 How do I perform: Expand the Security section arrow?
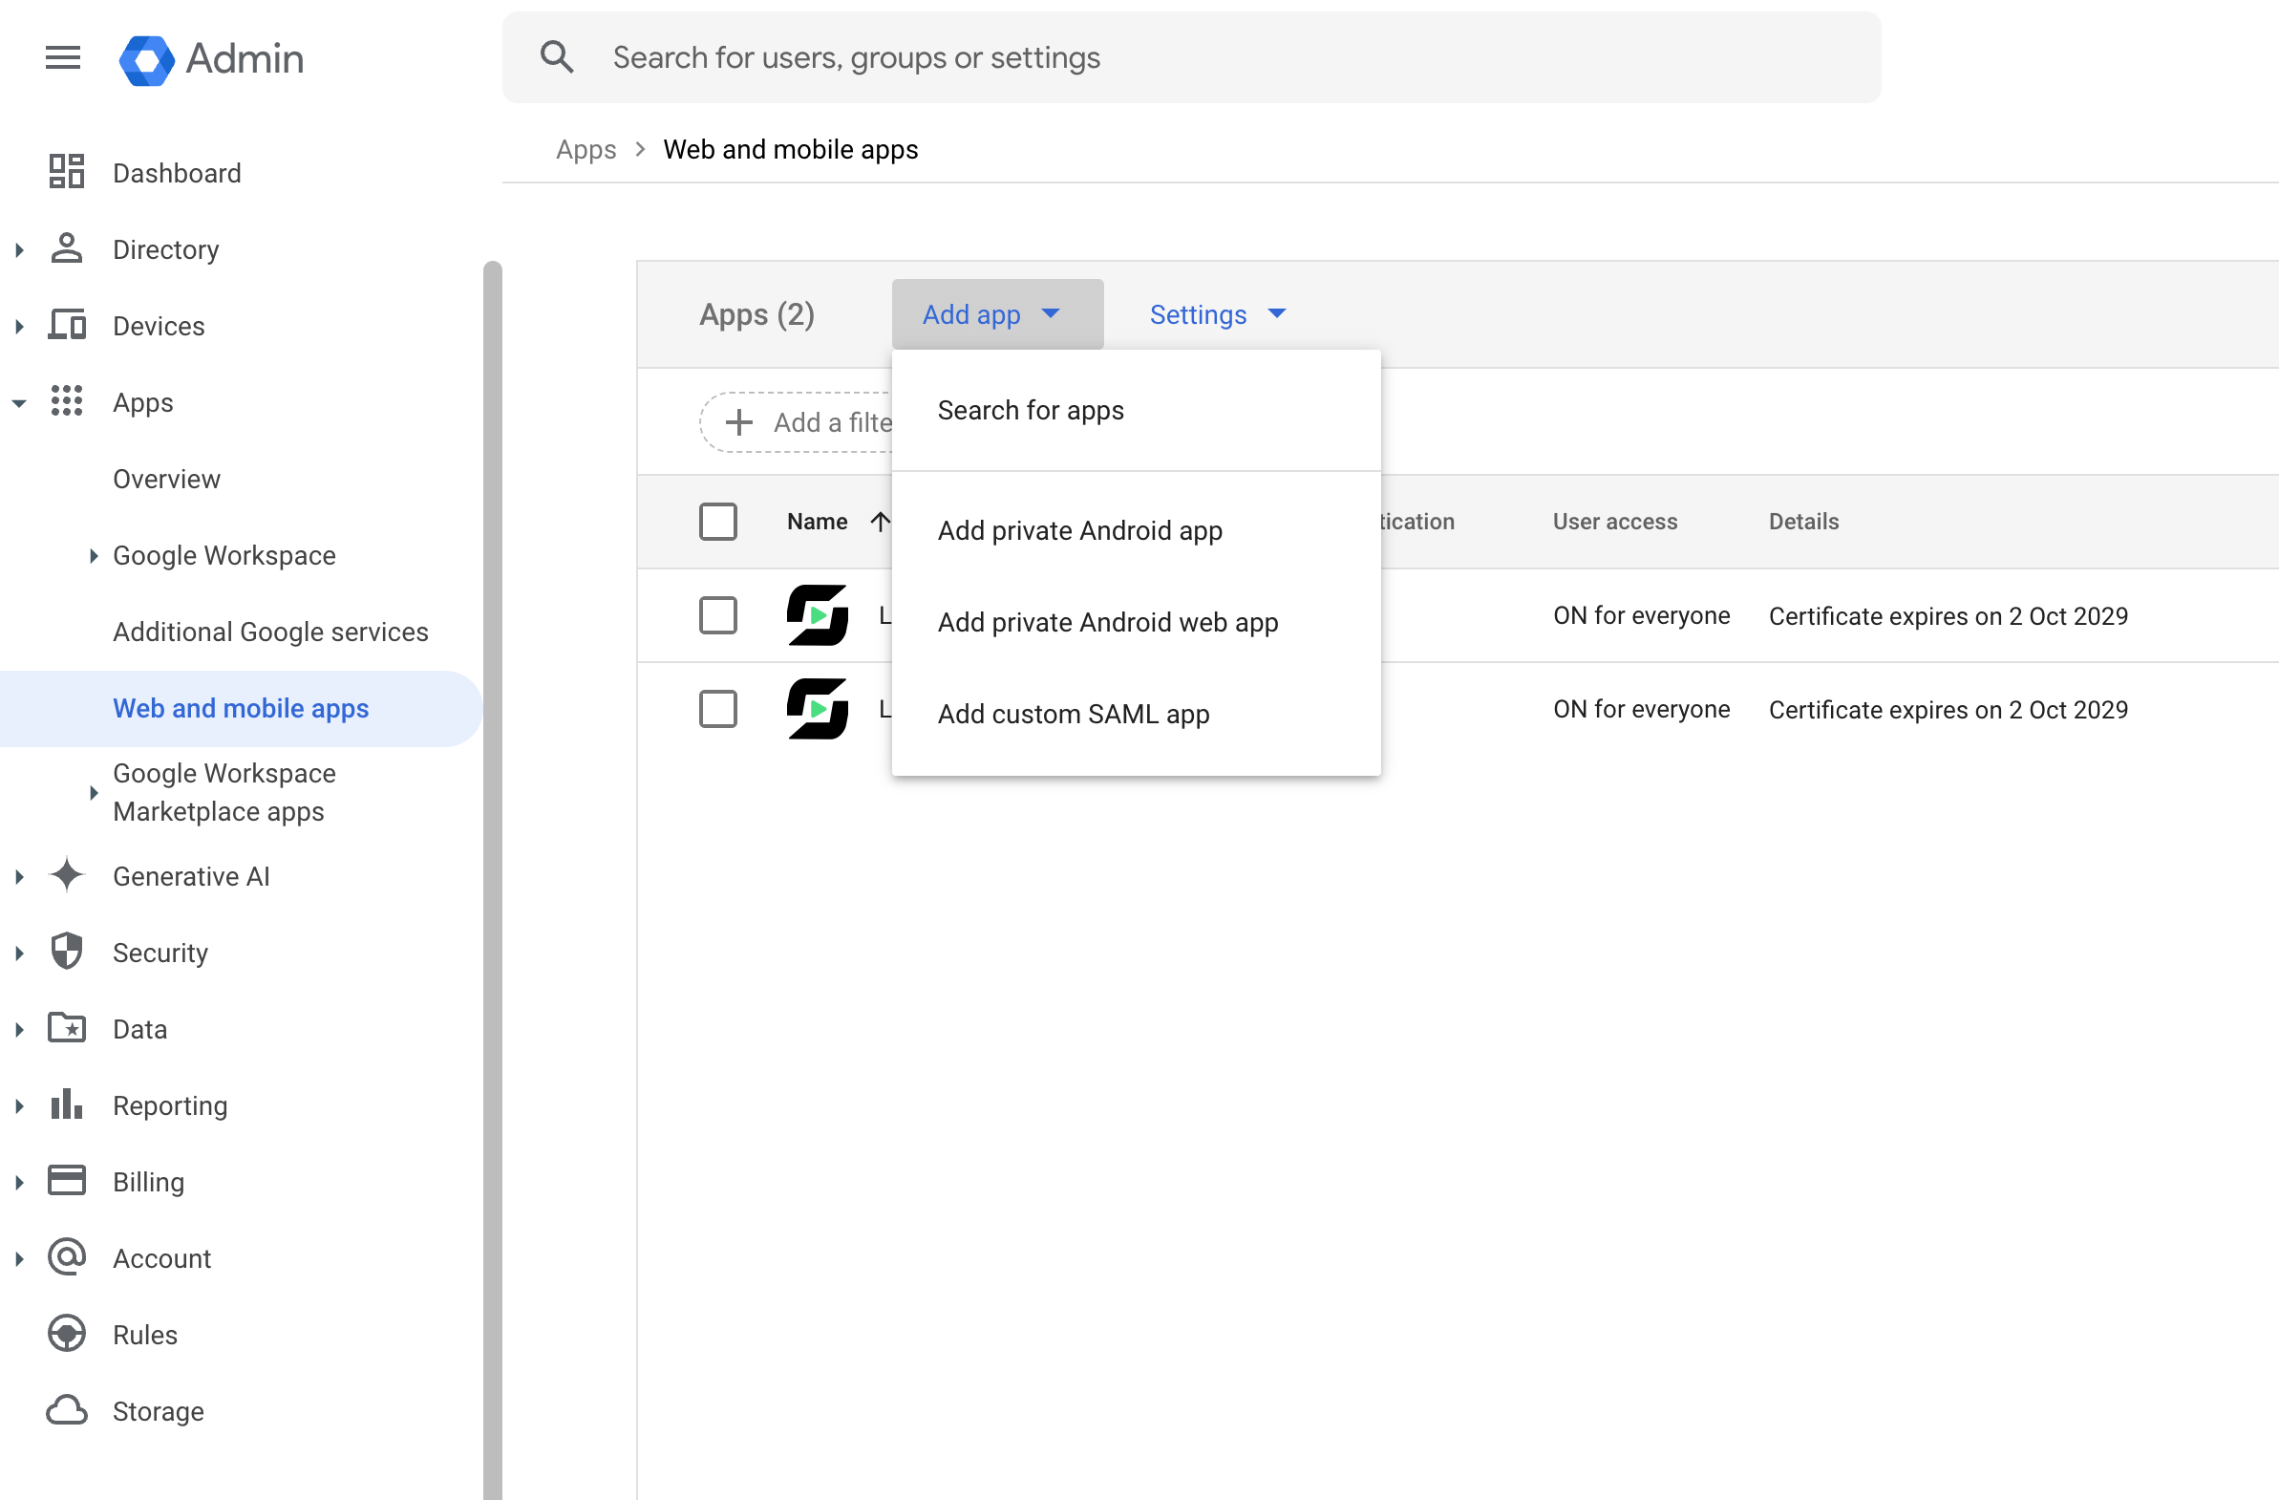(19, 953)
